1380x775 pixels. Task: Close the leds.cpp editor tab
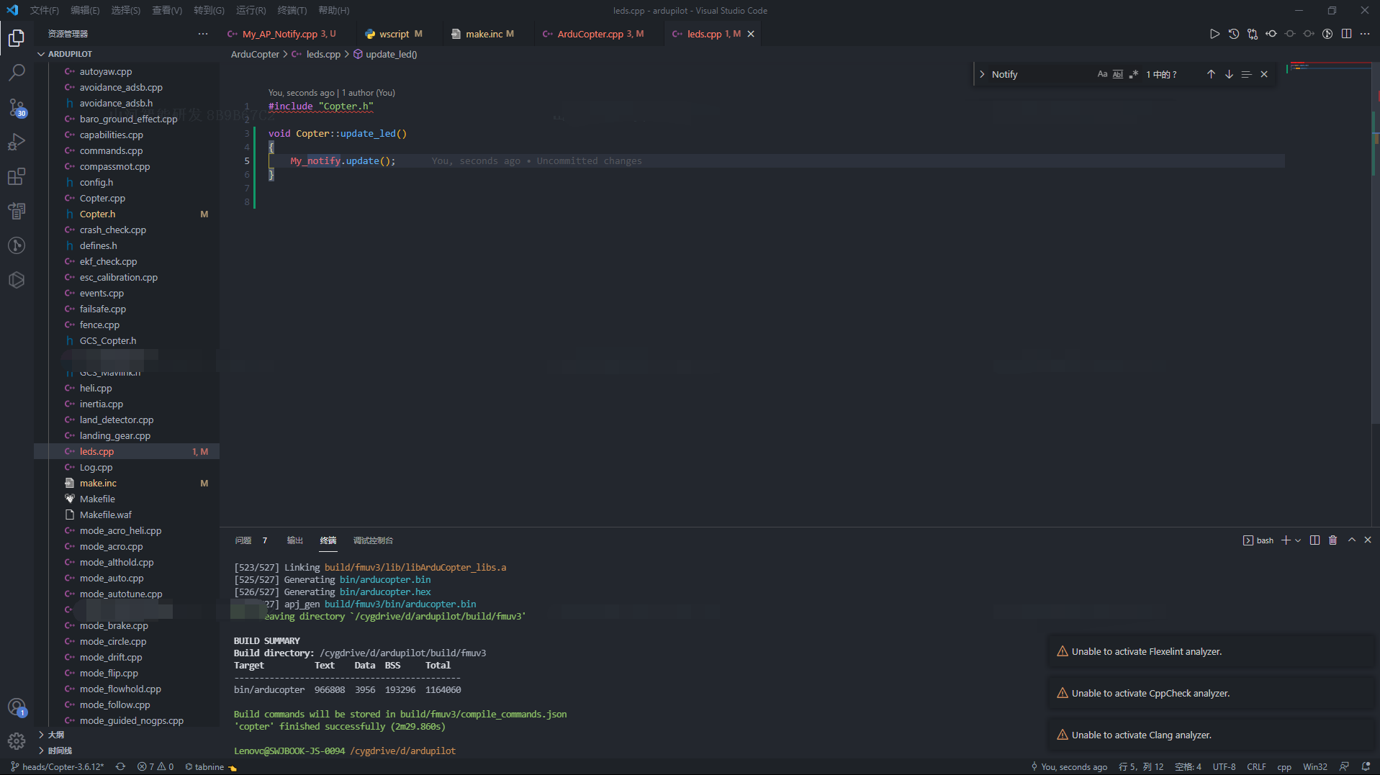pyautogui.click(x=751, y=34)
